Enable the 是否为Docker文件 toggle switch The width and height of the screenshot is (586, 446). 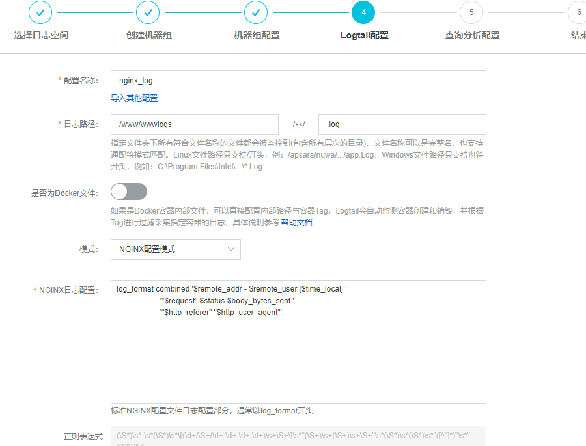tap(129, 191)
